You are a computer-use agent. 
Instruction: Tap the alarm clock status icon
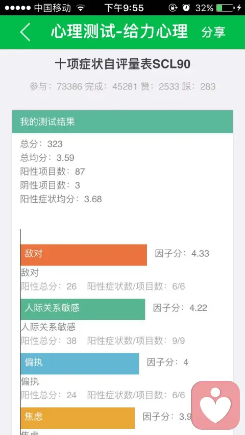(186, 8)
